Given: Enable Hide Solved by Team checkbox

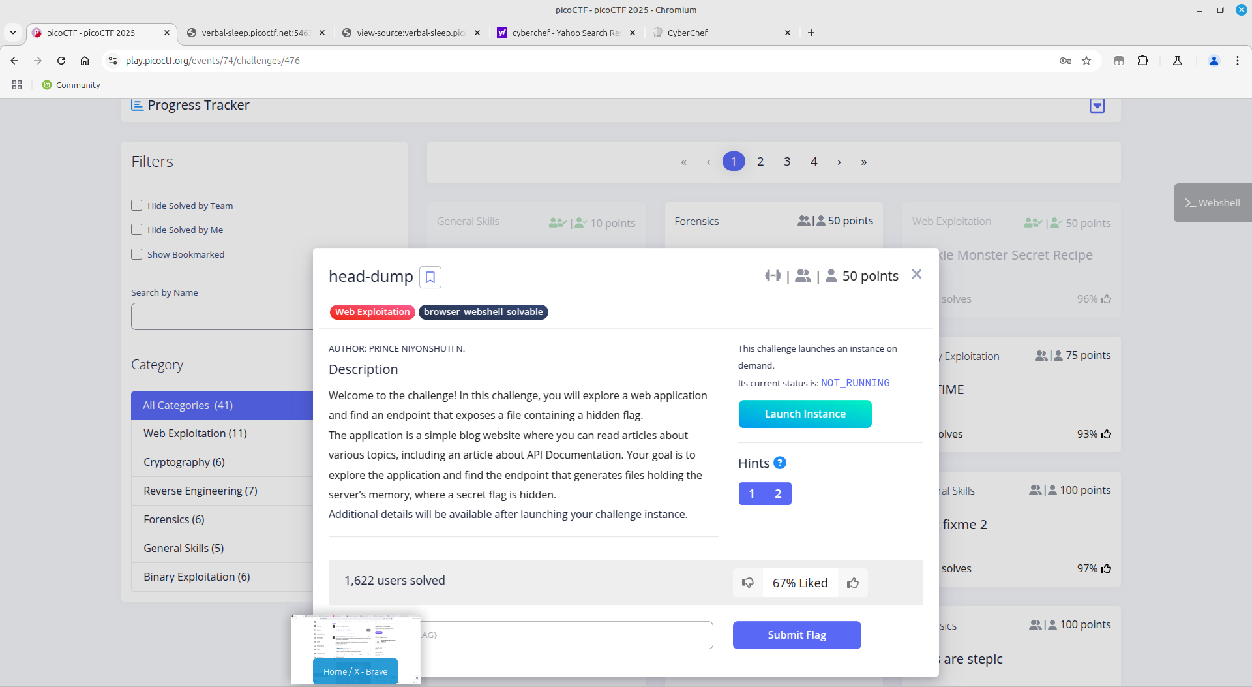Looking at the screenshot, I should click(137, 206).
